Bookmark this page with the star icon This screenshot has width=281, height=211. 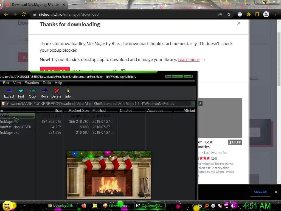point(229,14)
